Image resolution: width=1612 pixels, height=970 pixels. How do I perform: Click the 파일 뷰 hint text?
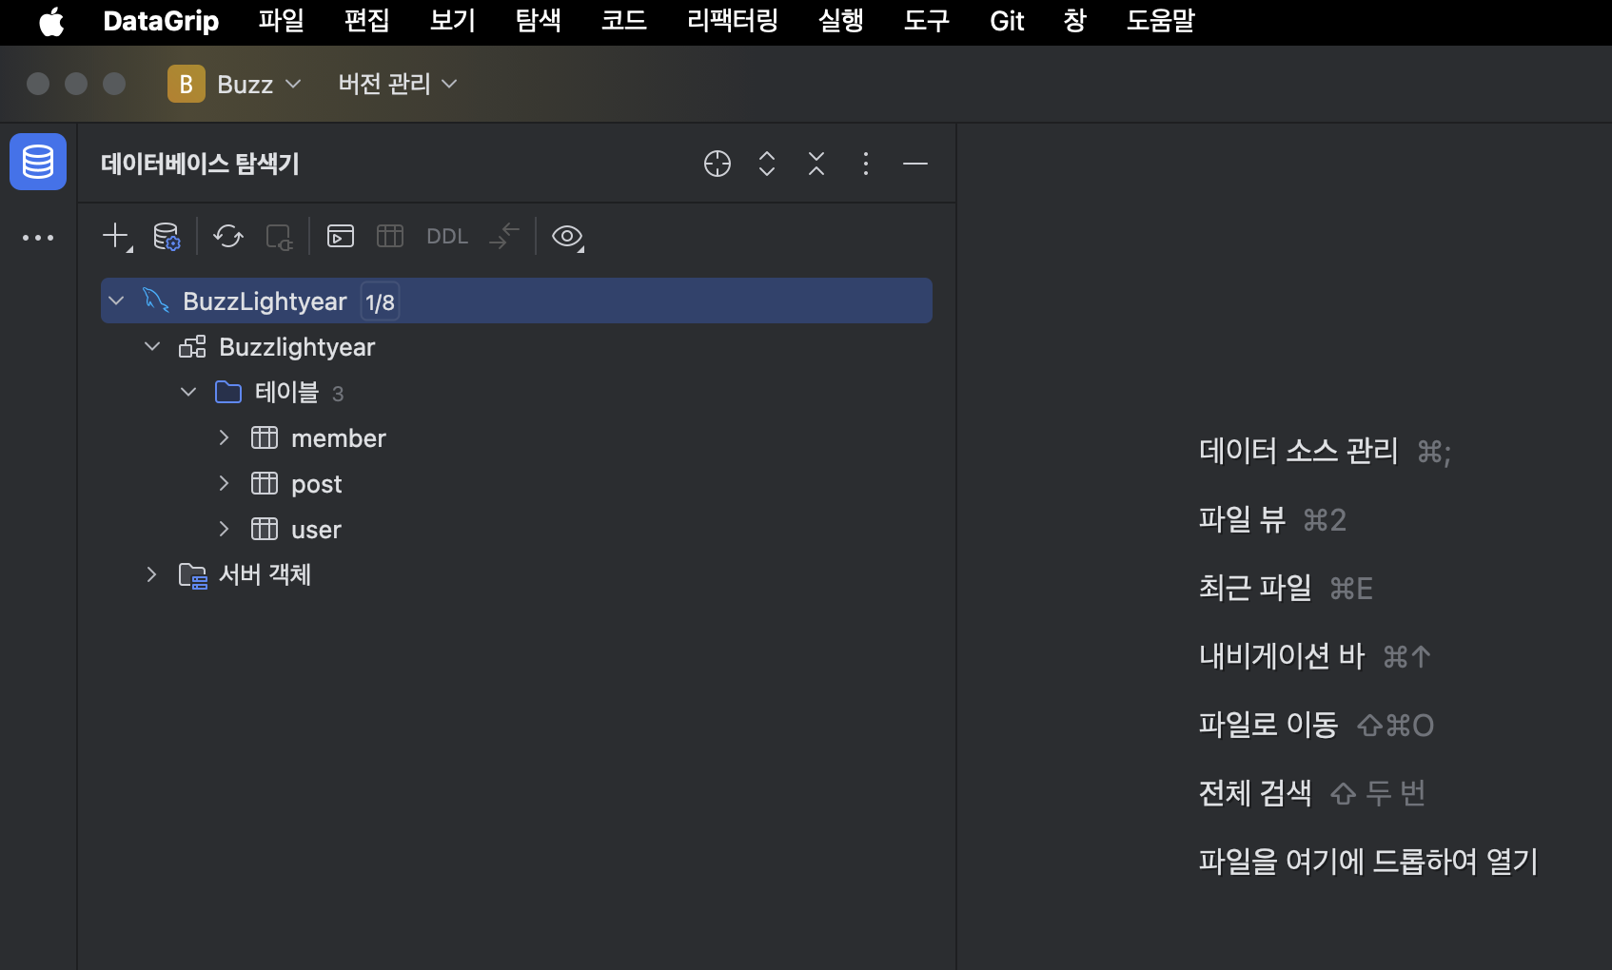click(x=1242, y=519)
